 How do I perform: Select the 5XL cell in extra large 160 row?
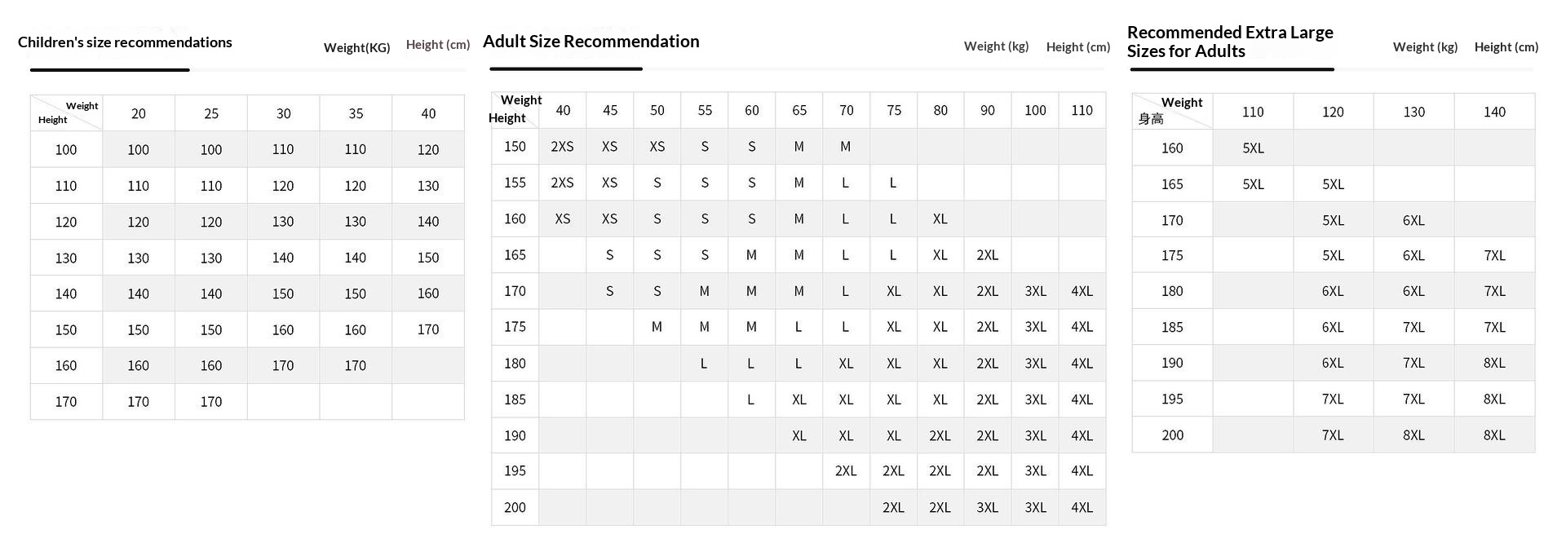(x=1253, y=148)
